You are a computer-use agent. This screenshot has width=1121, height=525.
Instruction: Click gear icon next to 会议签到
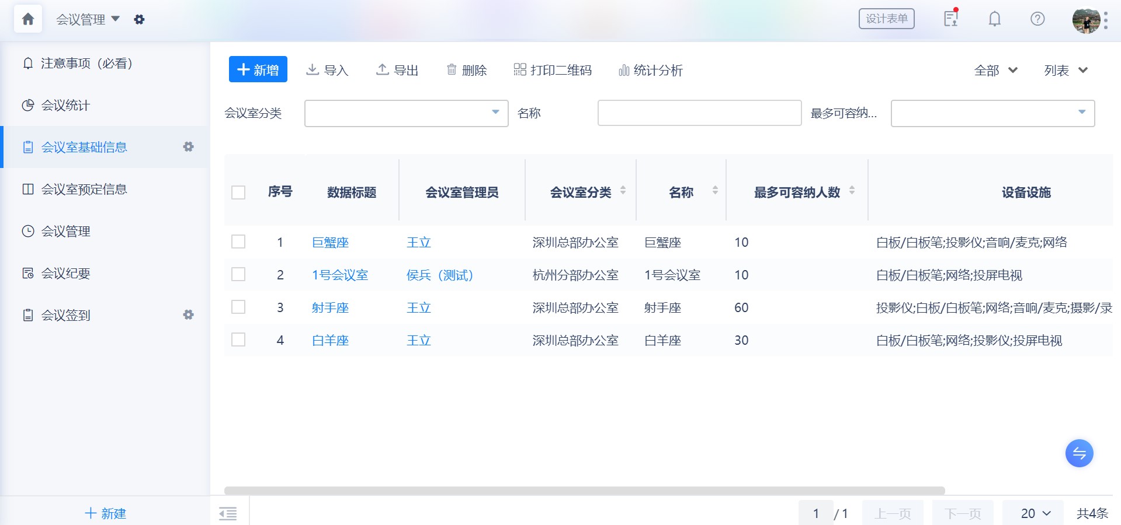pos(188,315)
